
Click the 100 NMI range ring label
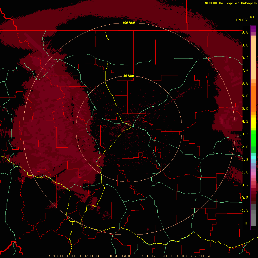click(129, 23)
